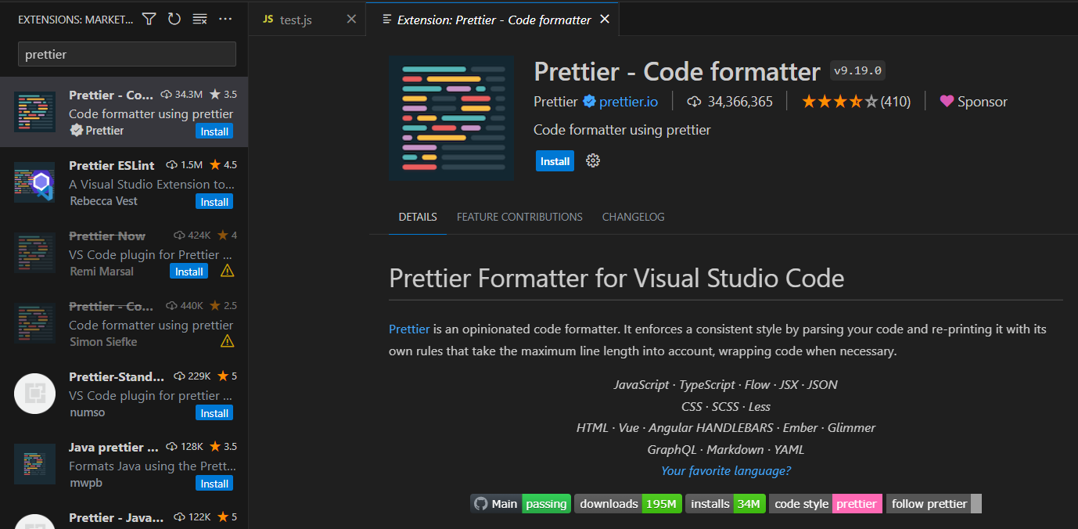Install Java prettier formatter by mwpb
The width and height of the screenshot is (1078, 529).
click(214, 484)
